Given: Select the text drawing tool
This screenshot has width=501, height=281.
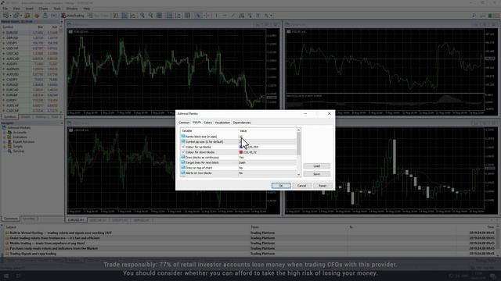Looking at the screenshot, I should [x=258, y=16].
